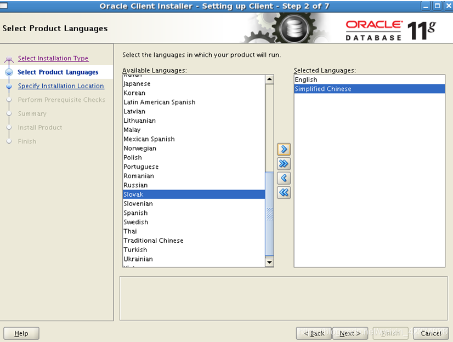This screenshot has width=453, height=342.
Task: Minimize the Oracle Client Installer window
Action: 426,6
